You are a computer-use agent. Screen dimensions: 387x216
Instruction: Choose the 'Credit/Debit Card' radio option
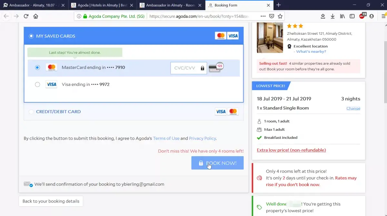[31, 112]
